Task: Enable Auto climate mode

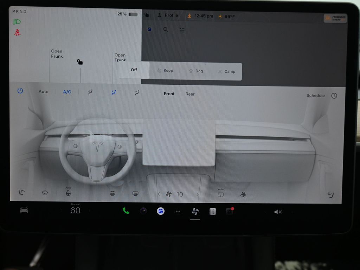Action: click(43, 91)
